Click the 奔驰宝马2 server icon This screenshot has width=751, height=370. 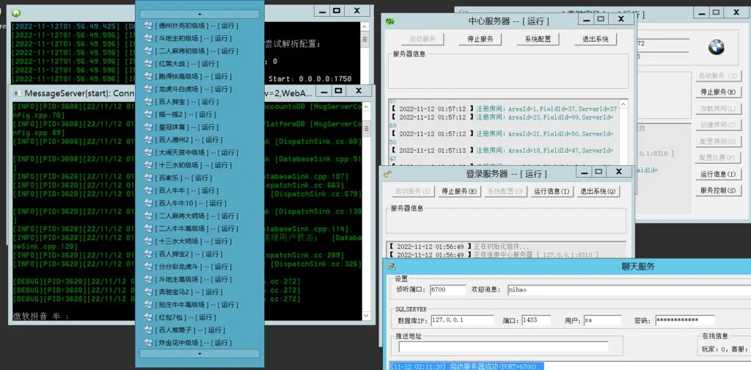tap(148, 292)
